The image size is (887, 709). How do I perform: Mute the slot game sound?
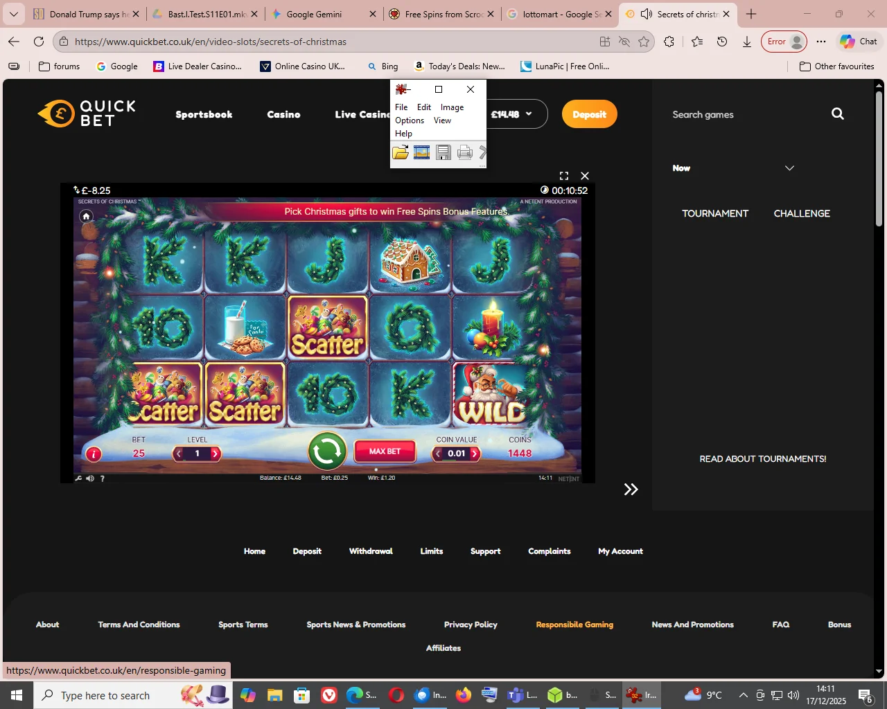pos(90,478)
